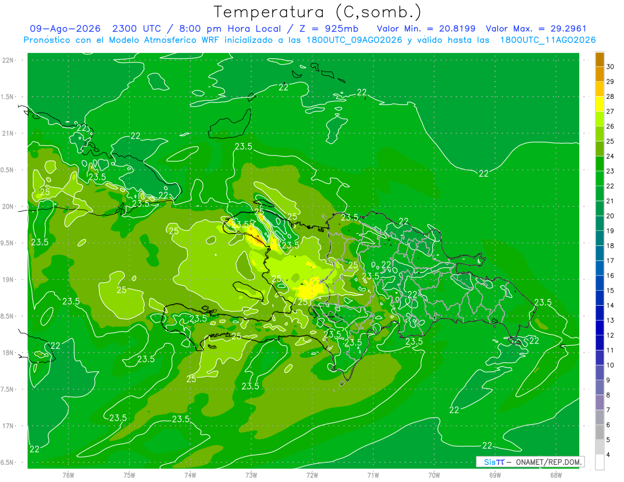
Task: Click the "30" label in the color legend
Action: [x=610, y=67]
